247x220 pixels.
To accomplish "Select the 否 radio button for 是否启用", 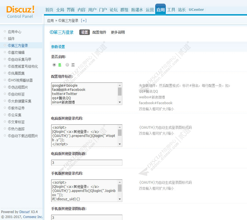I will pos(67,65).
